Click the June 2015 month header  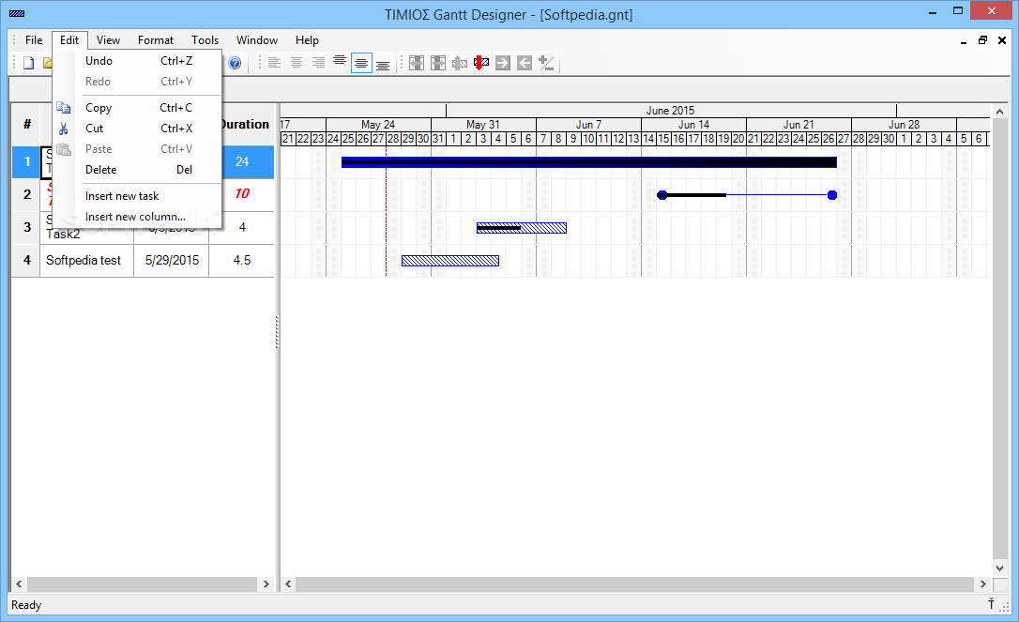(x=670, y=111)
